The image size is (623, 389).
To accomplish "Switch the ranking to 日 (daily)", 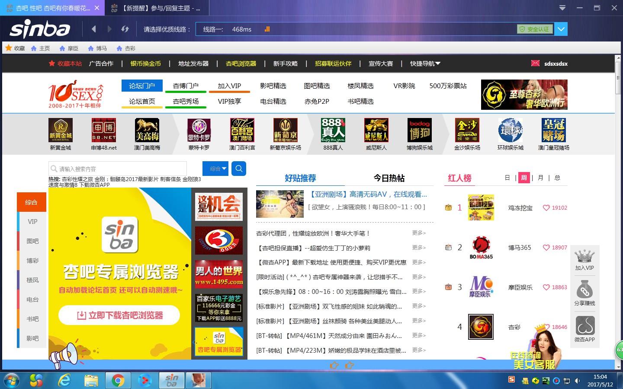I will pyautogui.click(x=507, y=178).
